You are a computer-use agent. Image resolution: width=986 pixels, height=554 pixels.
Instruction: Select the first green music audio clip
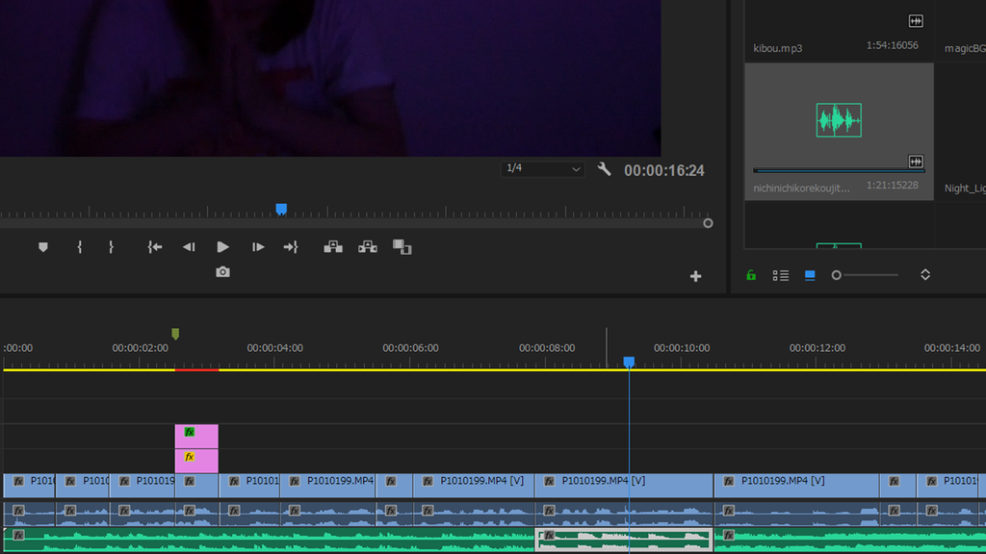tap(269, 541)
